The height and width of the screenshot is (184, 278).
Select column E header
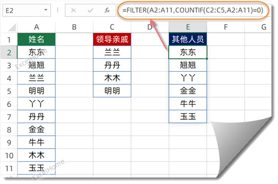188,27
